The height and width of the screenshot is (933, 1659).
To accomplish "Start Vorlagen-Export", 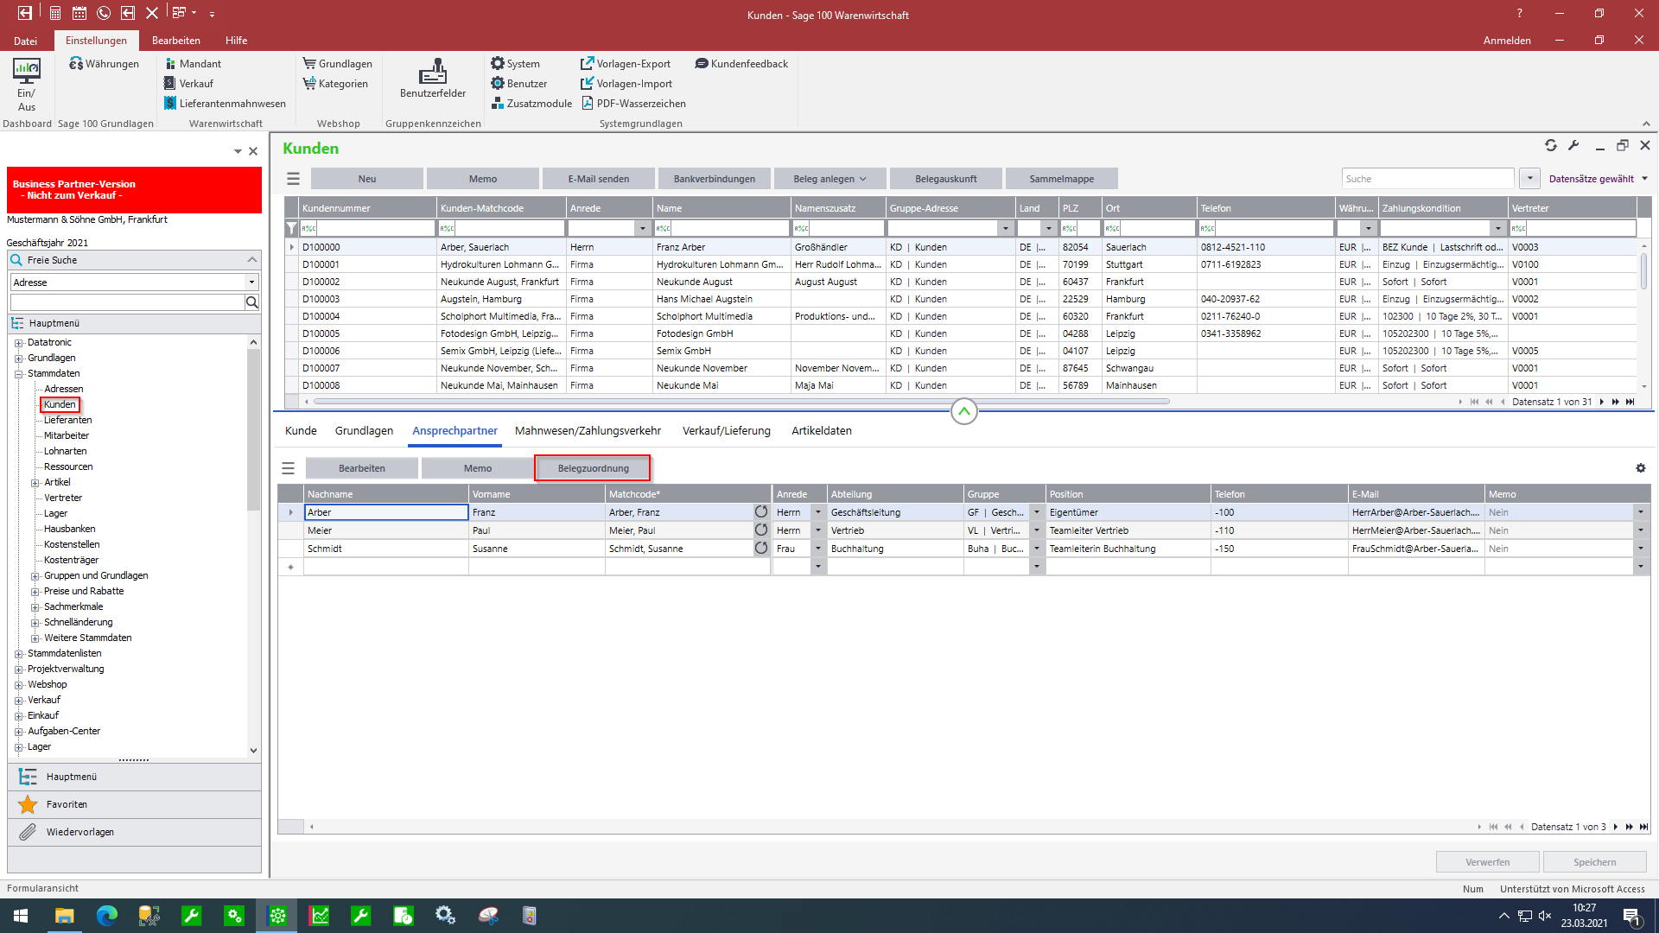I will (625, 64).
